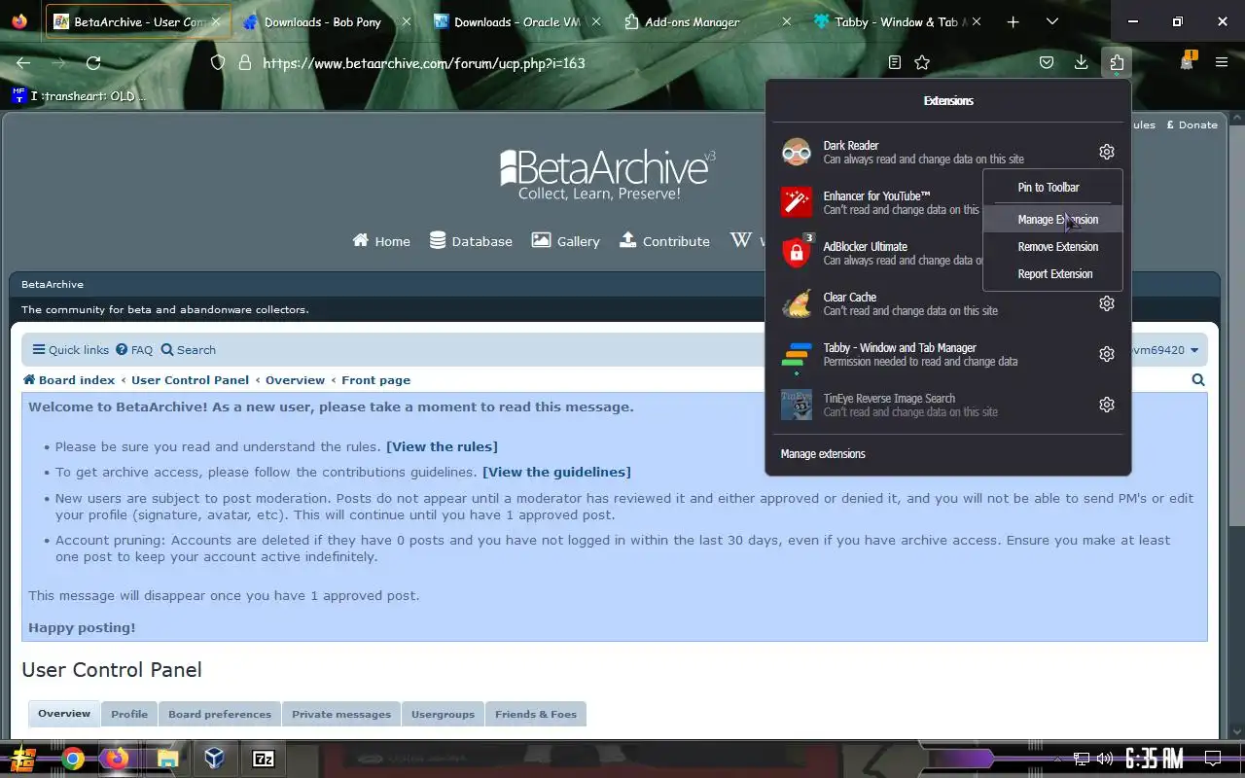This screenshot has width=1245, height=778.
Task: Click Manage extensions at panel bottom
Action: point(823,454)
